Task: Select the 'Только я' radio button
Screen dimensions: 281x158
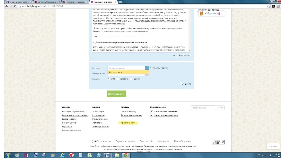Action: coord(118,79)
